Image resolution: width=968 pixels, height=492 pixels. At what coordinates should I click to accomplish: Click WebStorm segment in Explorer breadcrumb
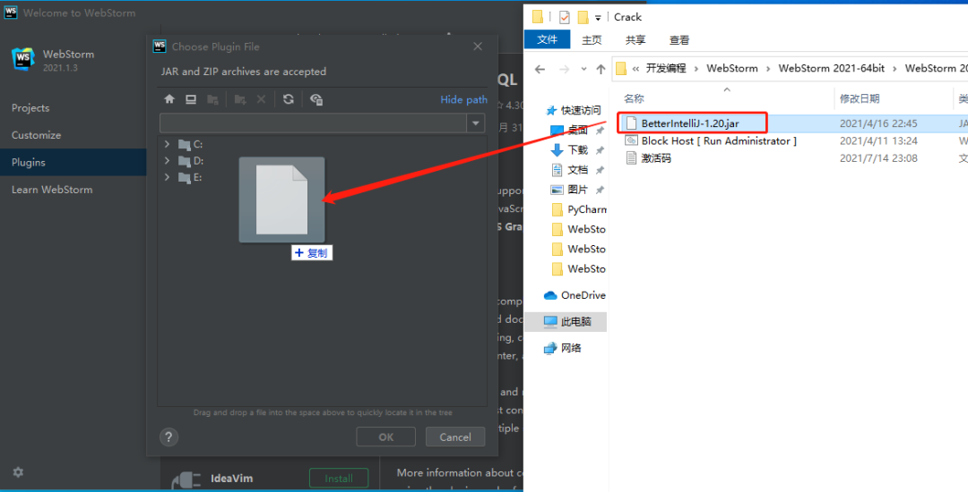732,68
